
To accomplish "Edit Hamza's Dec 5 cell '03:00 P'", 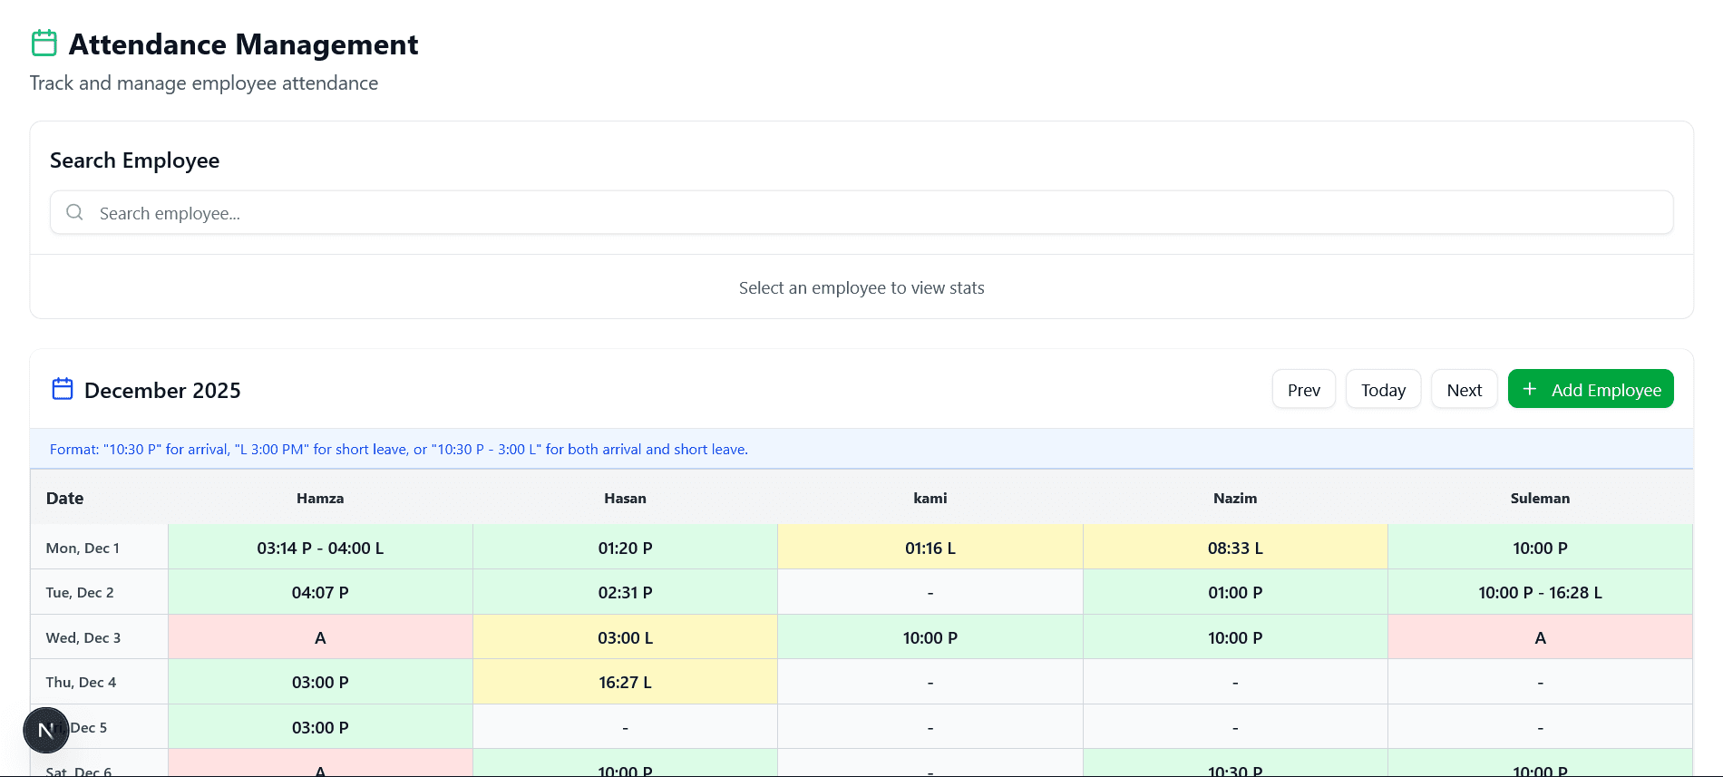I will (x=320, y=727).
